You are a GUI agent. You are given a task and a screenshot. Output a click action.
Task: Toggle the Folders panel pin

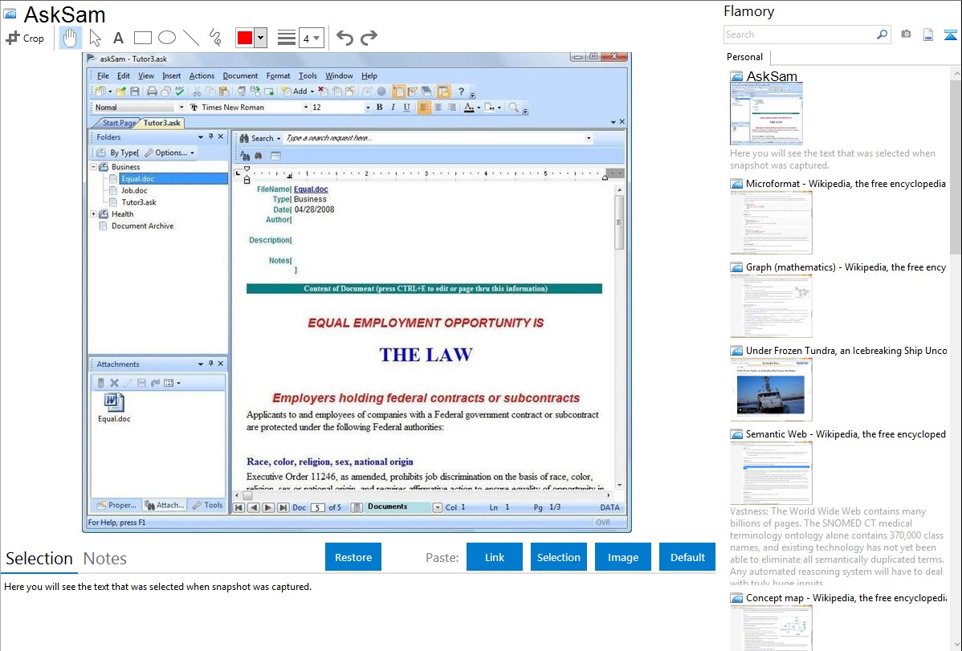pyautogui.click(x=211, y=136)
